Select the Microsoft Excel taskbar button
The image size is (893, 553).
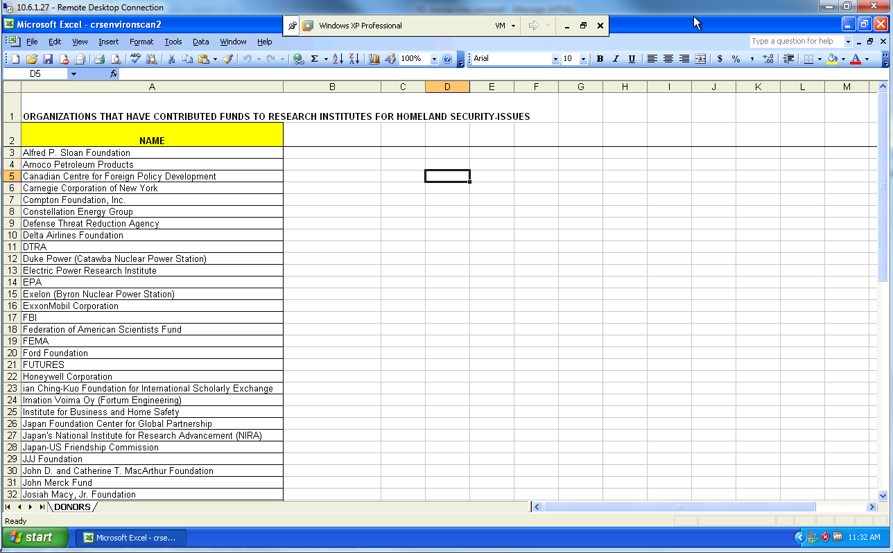coord(131,538)
